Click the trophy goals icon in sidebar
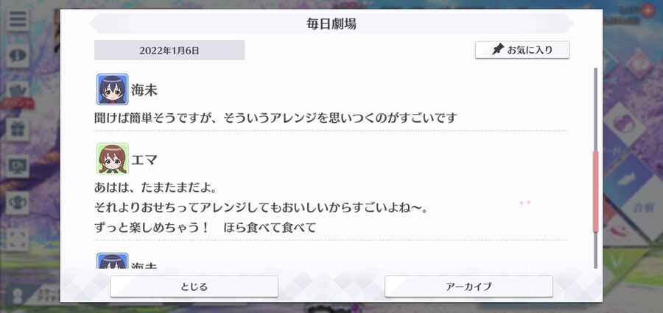The height and width of the screenshot is (313, 663). [x=18, y=203]
